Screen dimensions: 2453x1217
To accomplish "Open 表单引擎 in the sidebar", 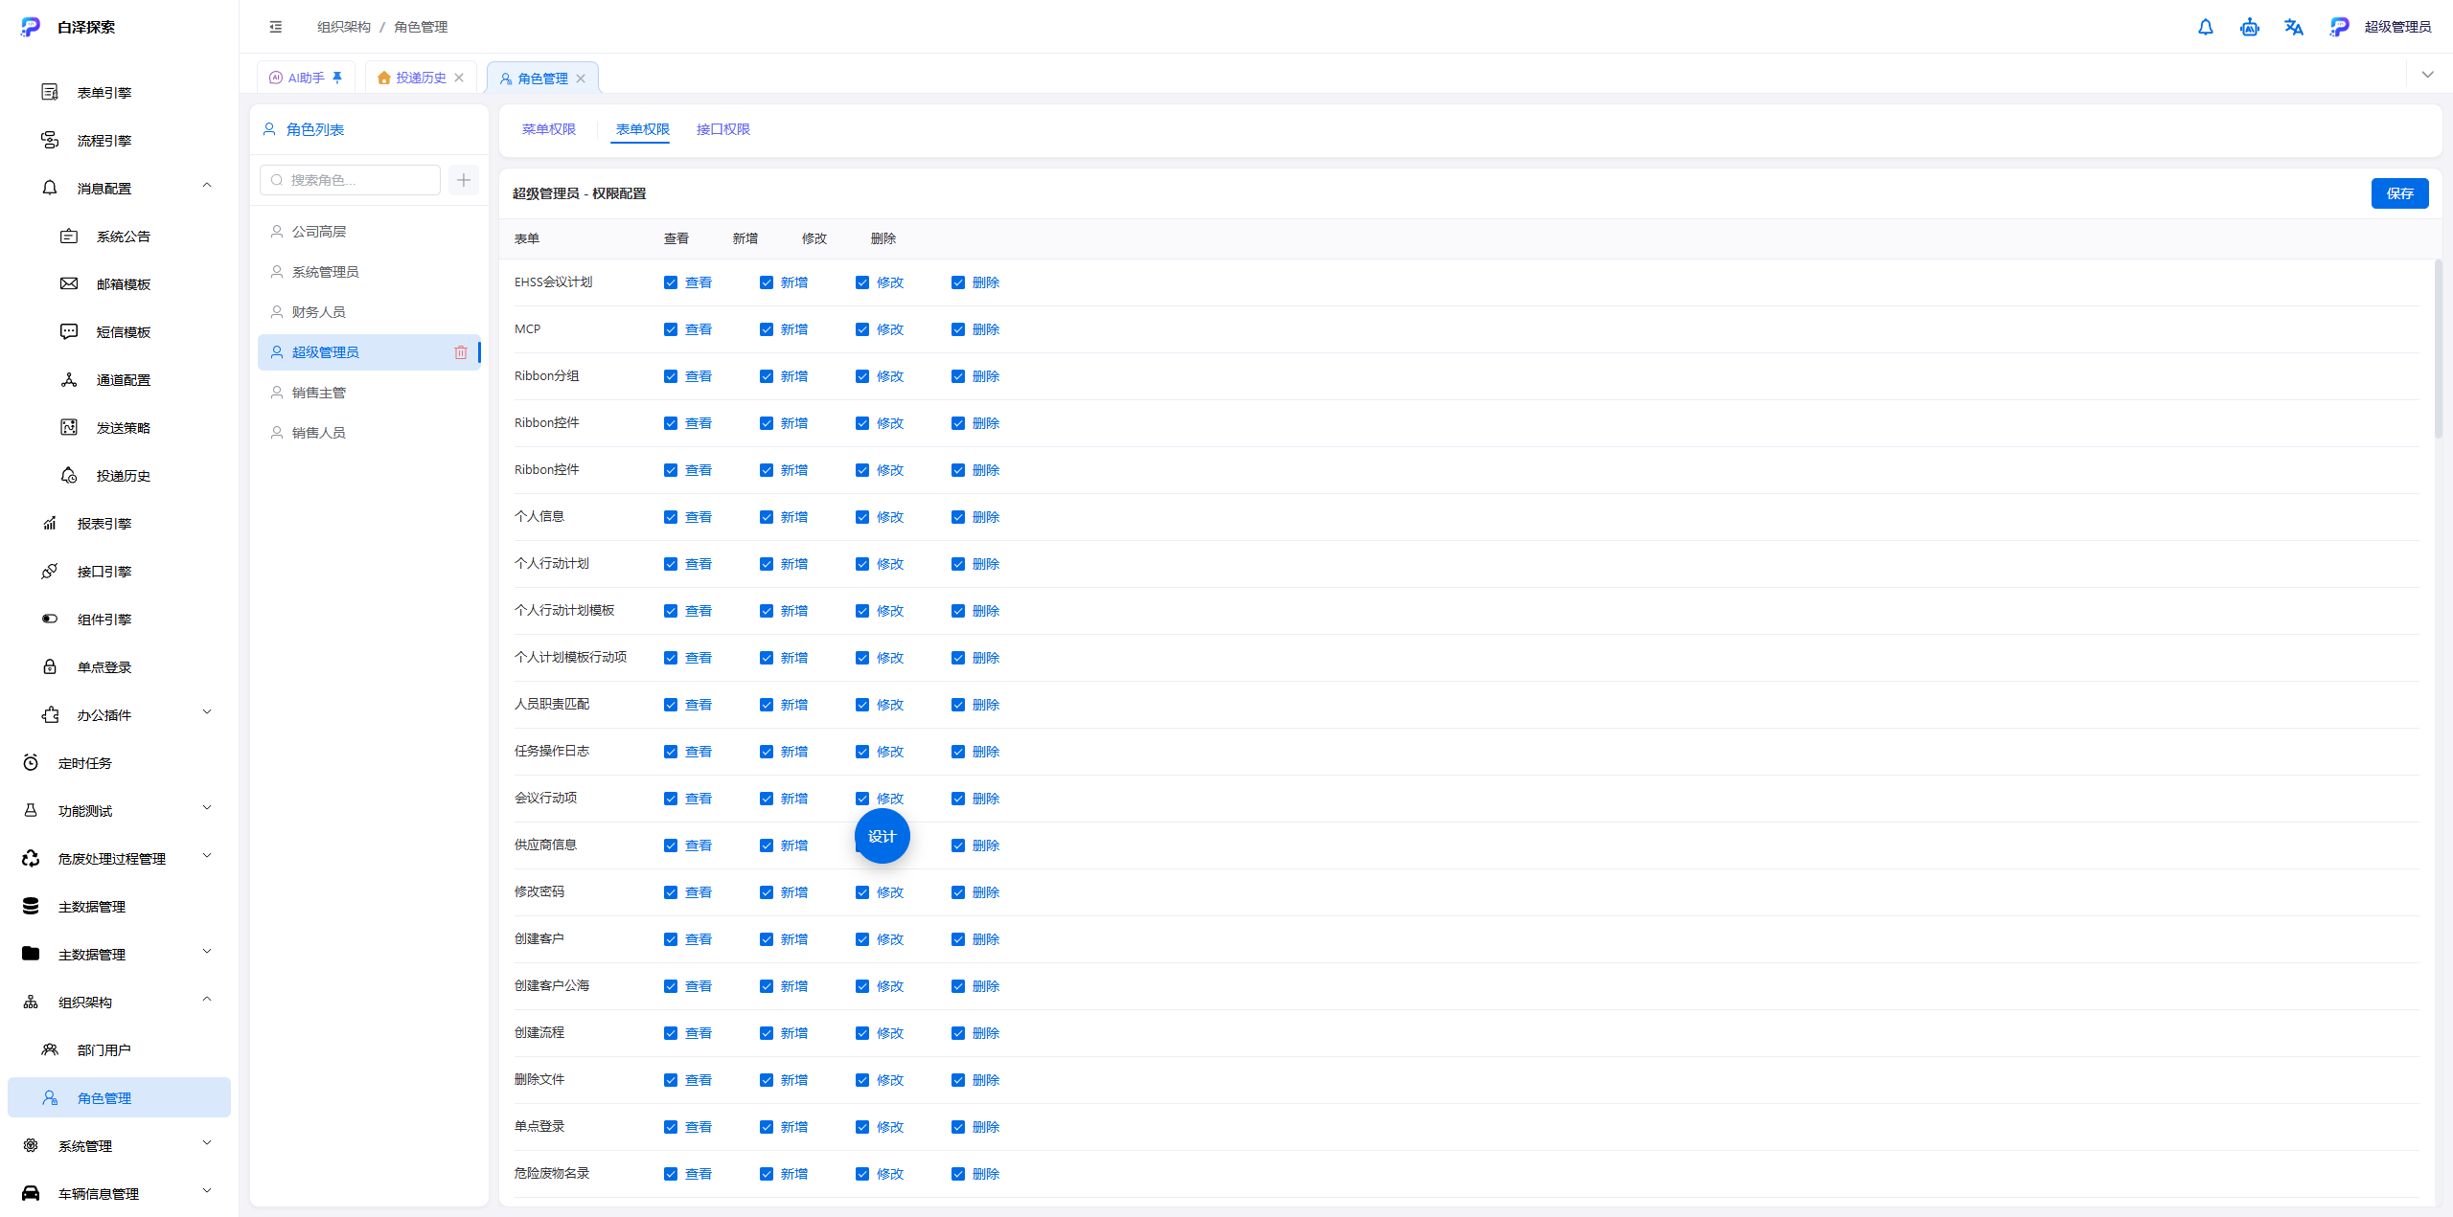I will coord(119,93).
